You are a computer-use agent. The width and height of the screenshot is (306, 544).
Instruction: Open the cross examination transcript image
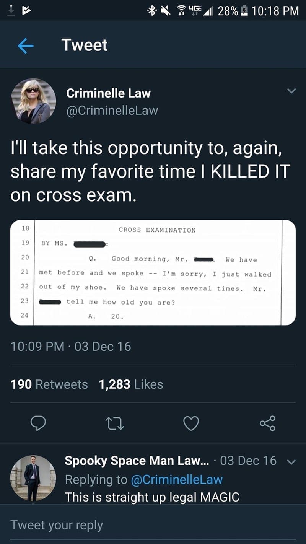(153, 272)
